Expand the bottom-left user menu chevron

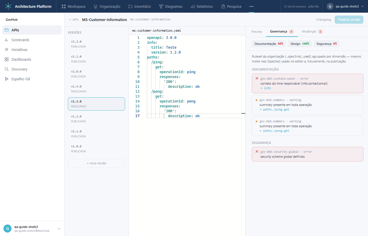point(59,229)
